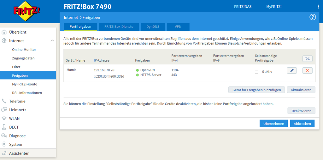Click the Diagnose icon
Screen dimensions: 323x160
4,135
